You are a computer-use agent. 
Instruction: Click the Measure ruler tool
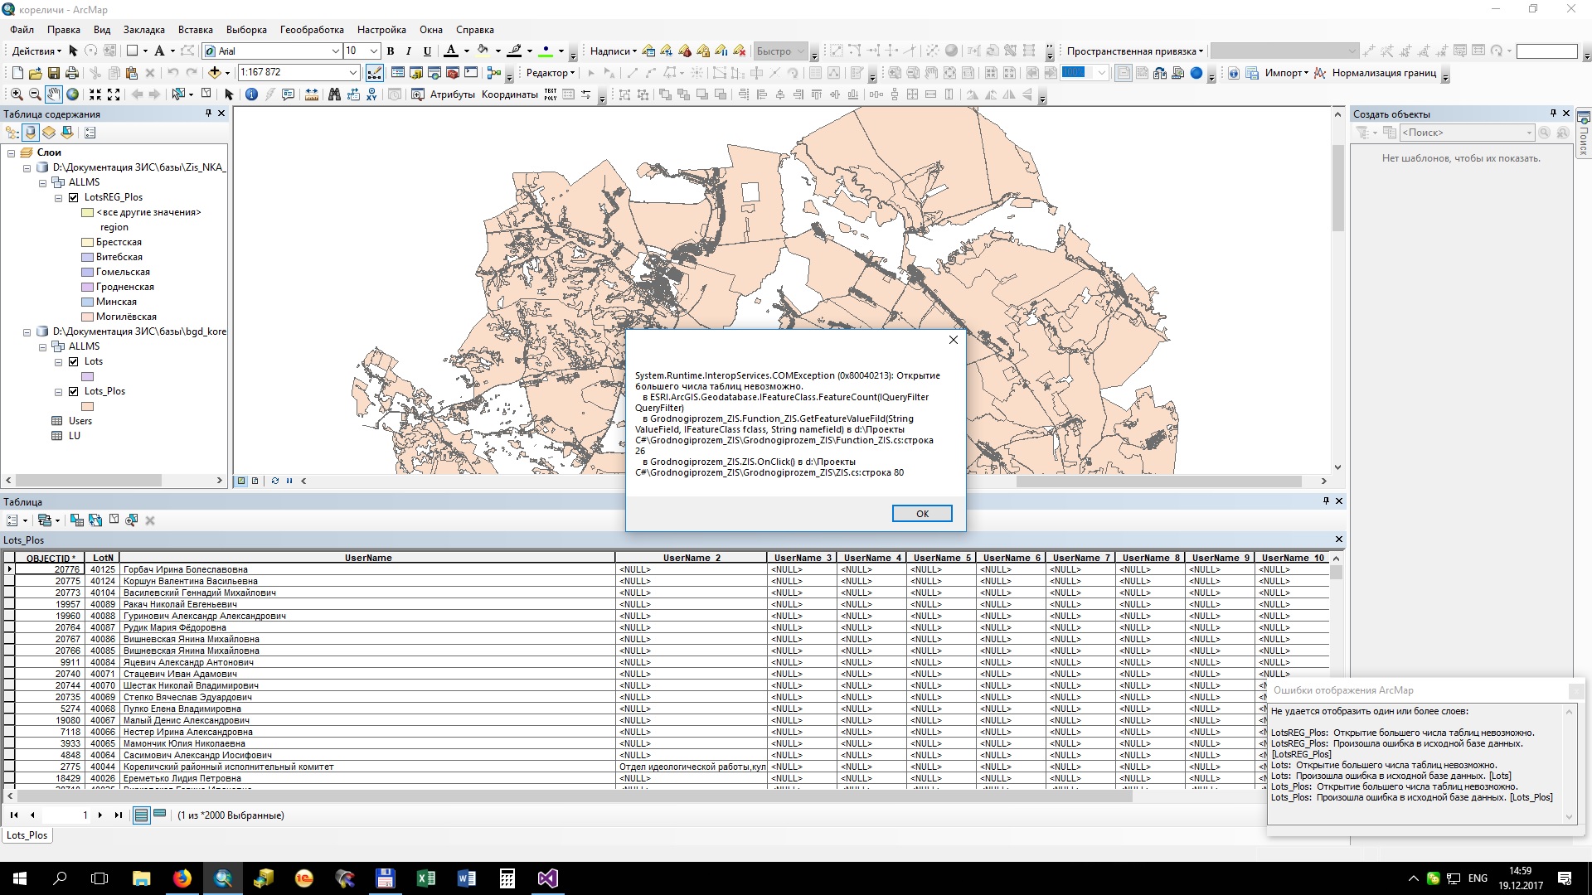pyautogui.click(x=312, y=94)
